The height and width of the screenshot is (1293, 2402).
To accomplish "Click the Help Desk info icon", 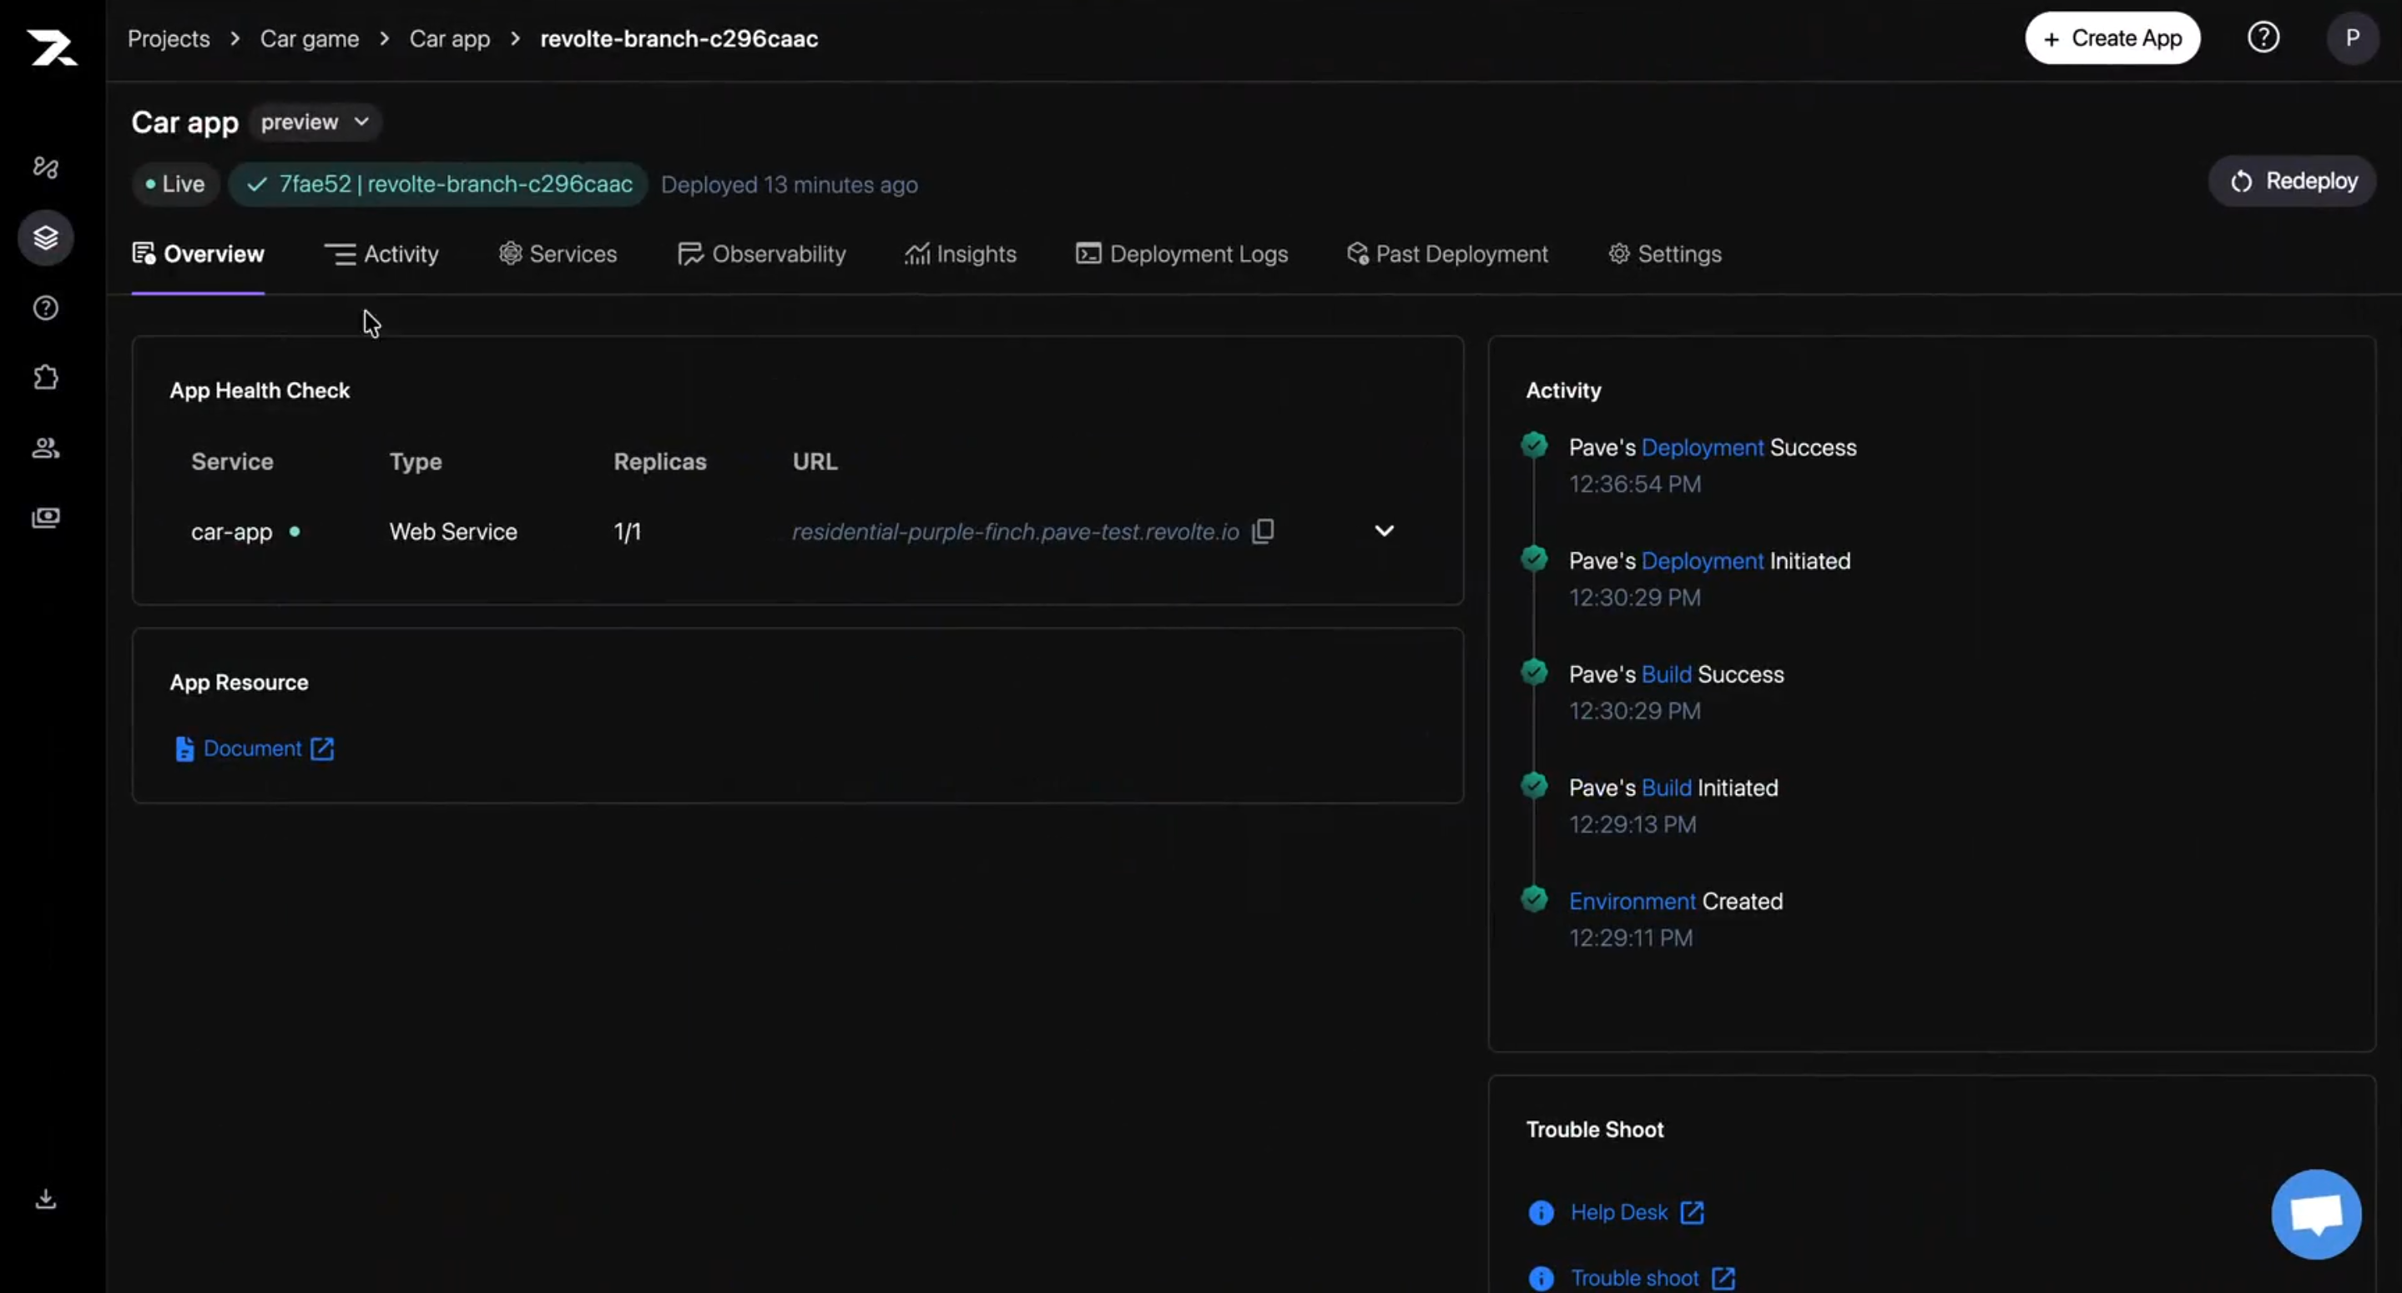I will point(1542,1212).
